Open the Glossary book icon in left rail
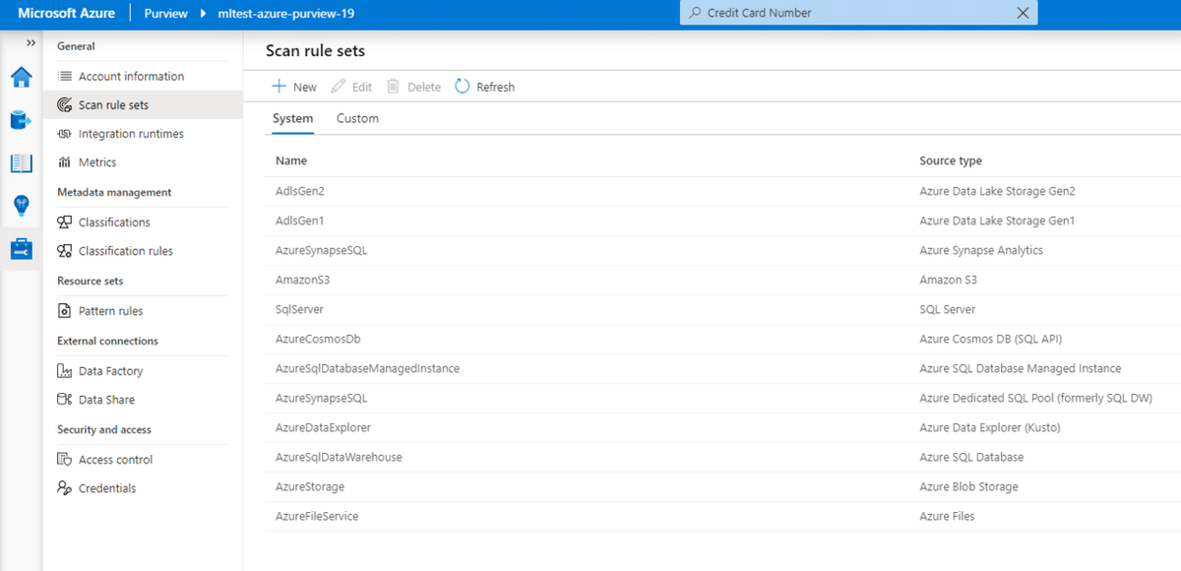 click(x=21, y=163)
